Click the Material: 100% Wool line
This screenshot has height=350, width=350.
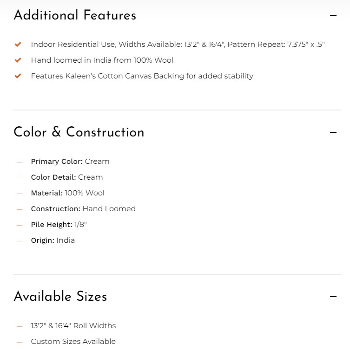68,193
